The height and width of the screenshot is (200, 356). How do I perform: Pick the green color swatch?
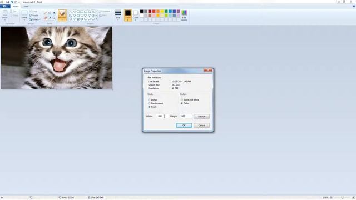tap(166, 11)
